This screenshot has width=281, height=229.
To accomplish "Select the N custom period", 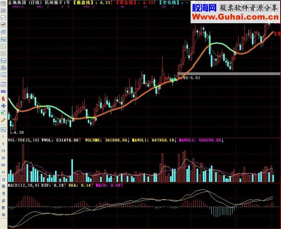I will pyautogui.click(x=3, y=172).
